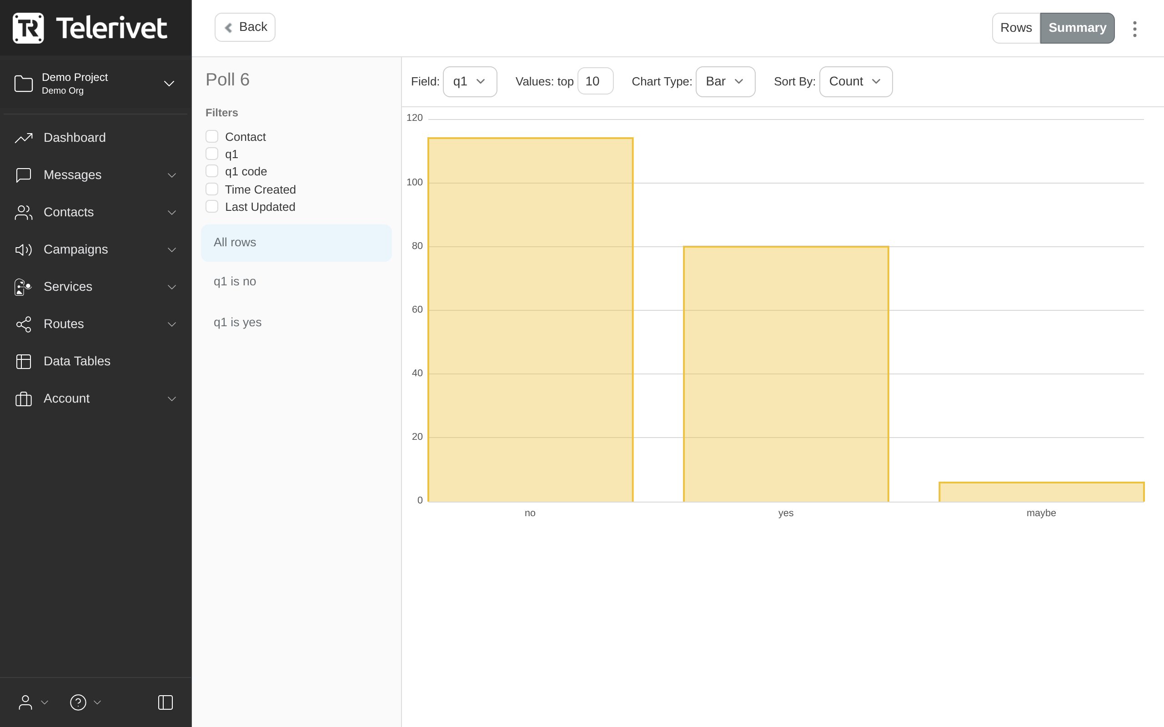Open the Dashboard trend icon

pos(24,138)
